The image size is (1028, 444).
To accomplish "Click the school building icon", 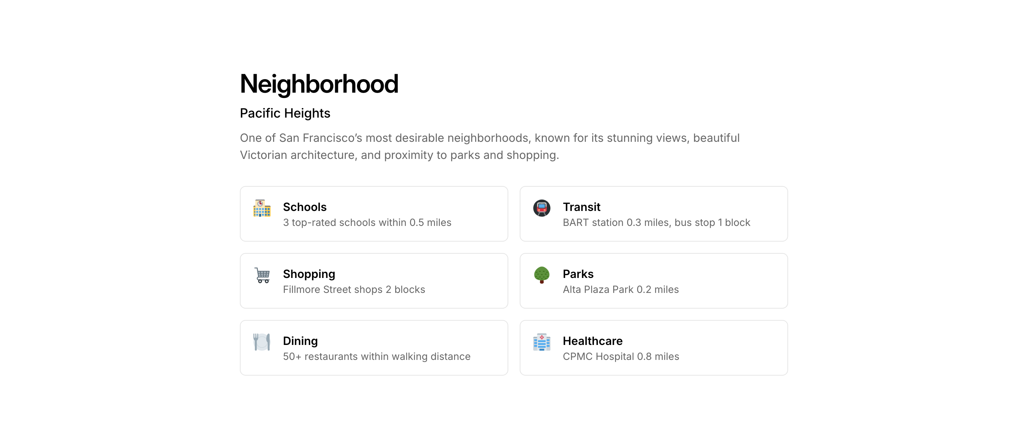I will tap(262, 208).
